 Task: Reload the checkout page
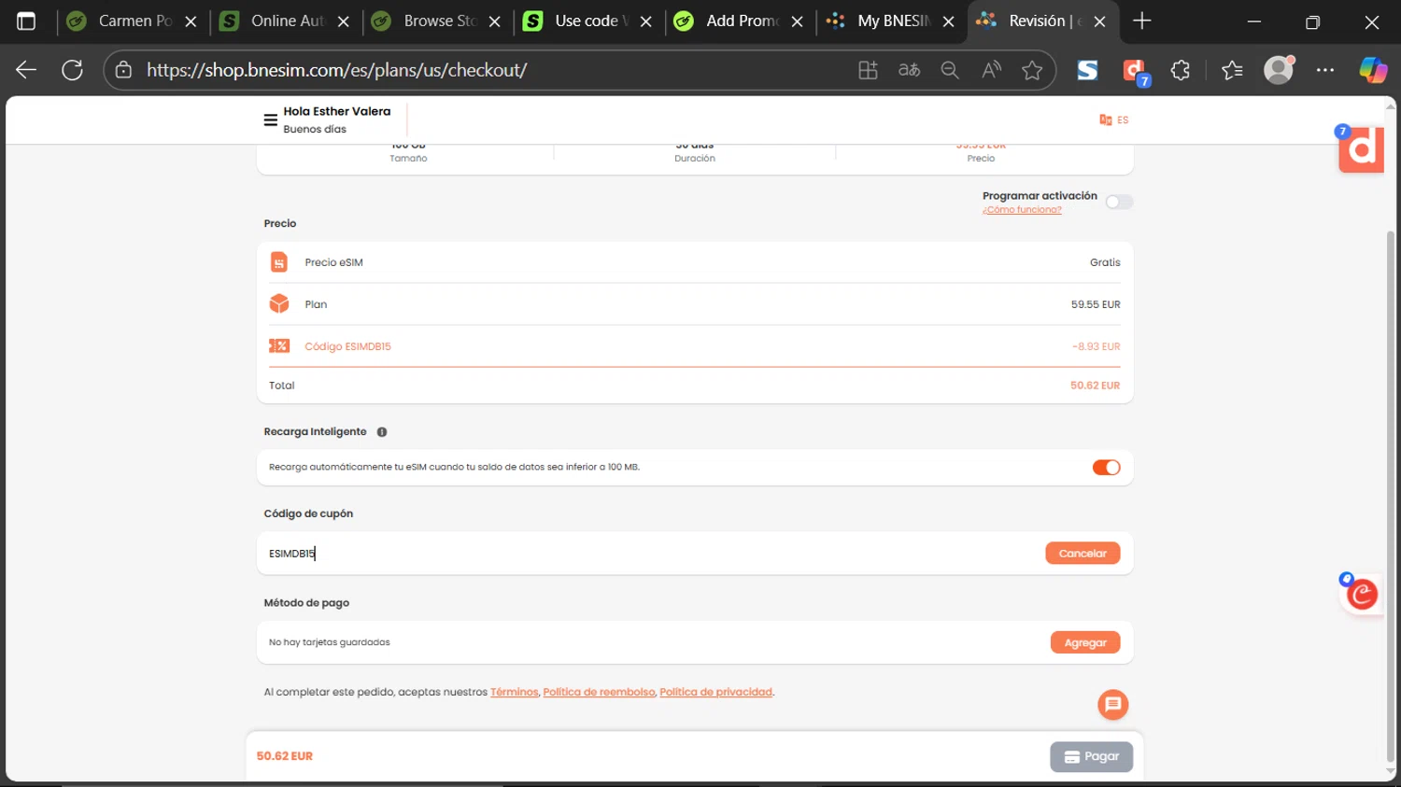tap(72, 70)
